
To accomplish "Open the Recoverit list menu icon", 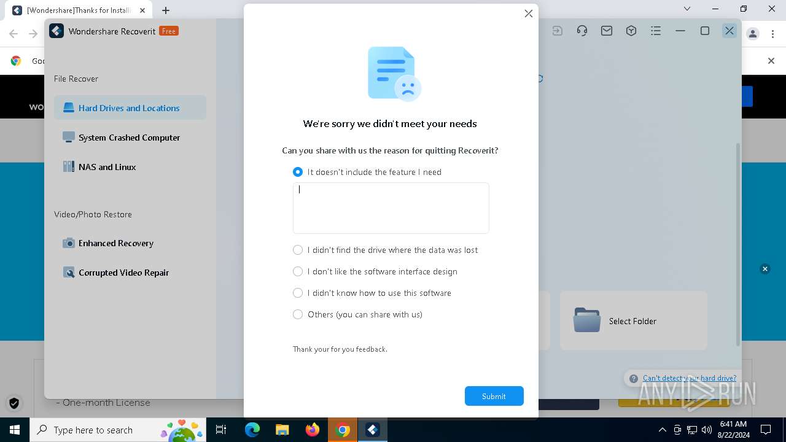I will pyautogui.click(x=656, y=31).
